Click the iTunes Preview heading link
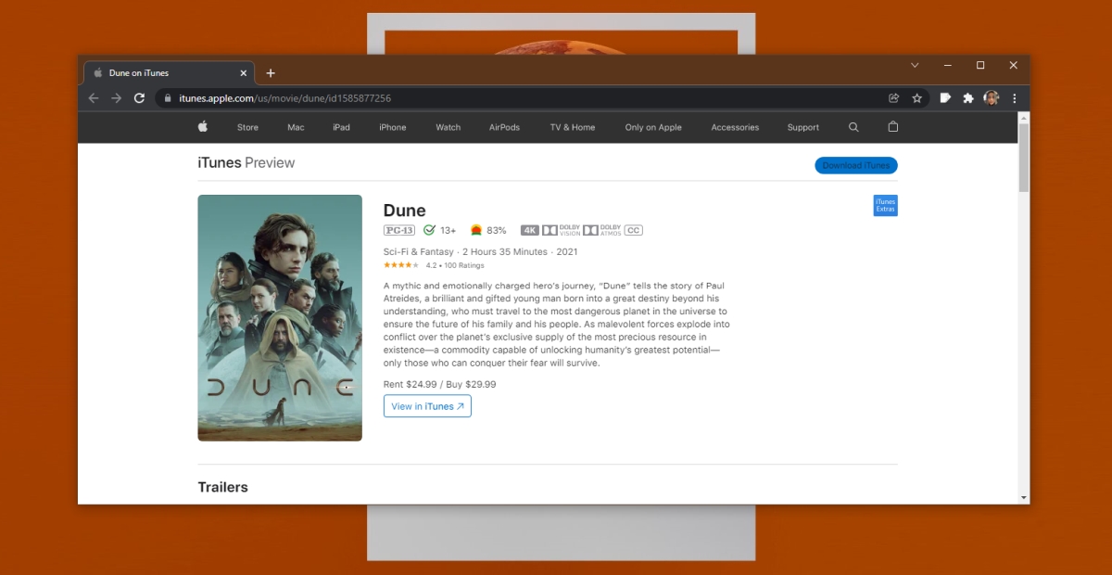The width and height of the screenshot is (1112, 575). [x=246, y=162]
